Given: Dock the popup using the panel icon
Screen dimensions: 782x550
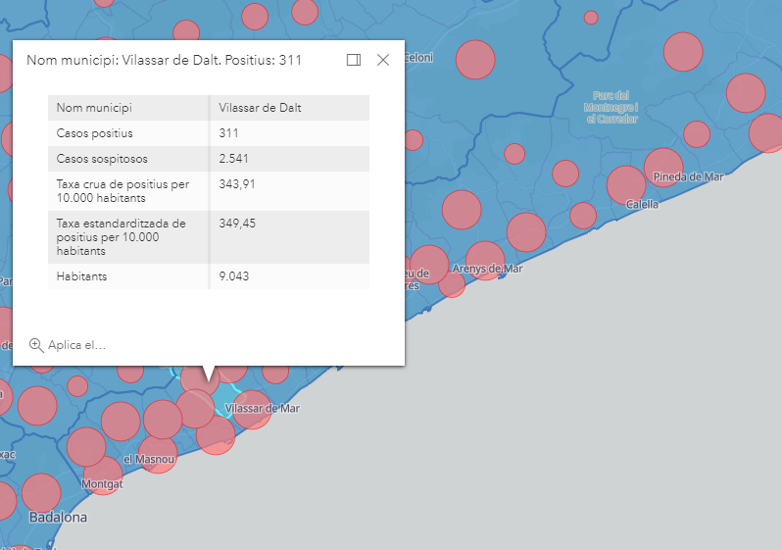Looking at the screenshot, I should (354, 60).
